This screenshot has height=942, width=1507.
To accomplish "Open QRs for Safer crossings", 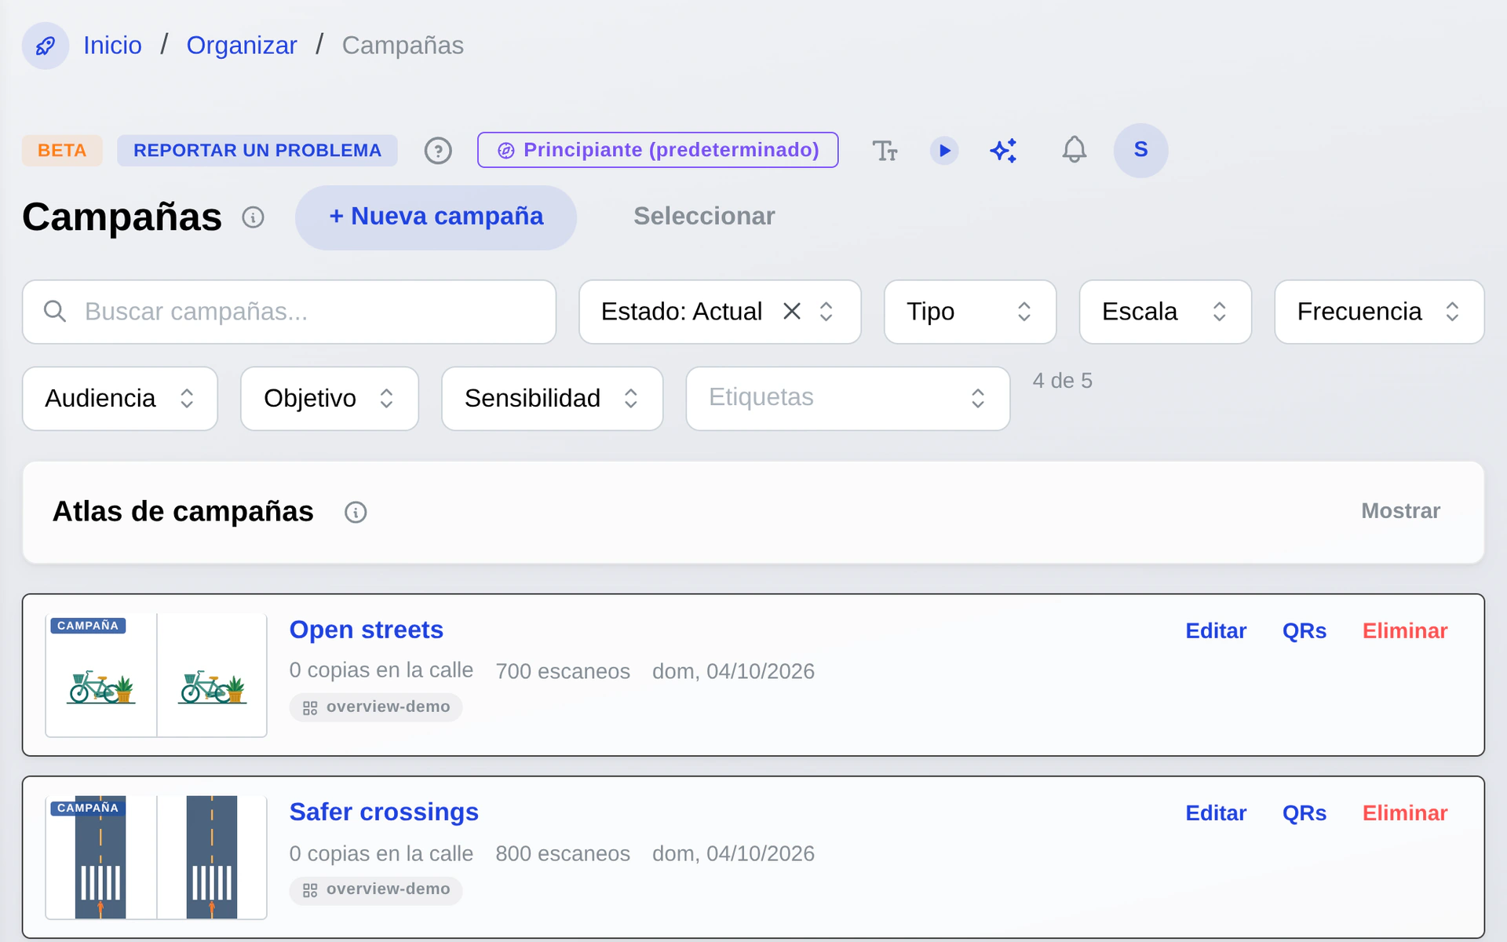I will (x=1304, y=813).
